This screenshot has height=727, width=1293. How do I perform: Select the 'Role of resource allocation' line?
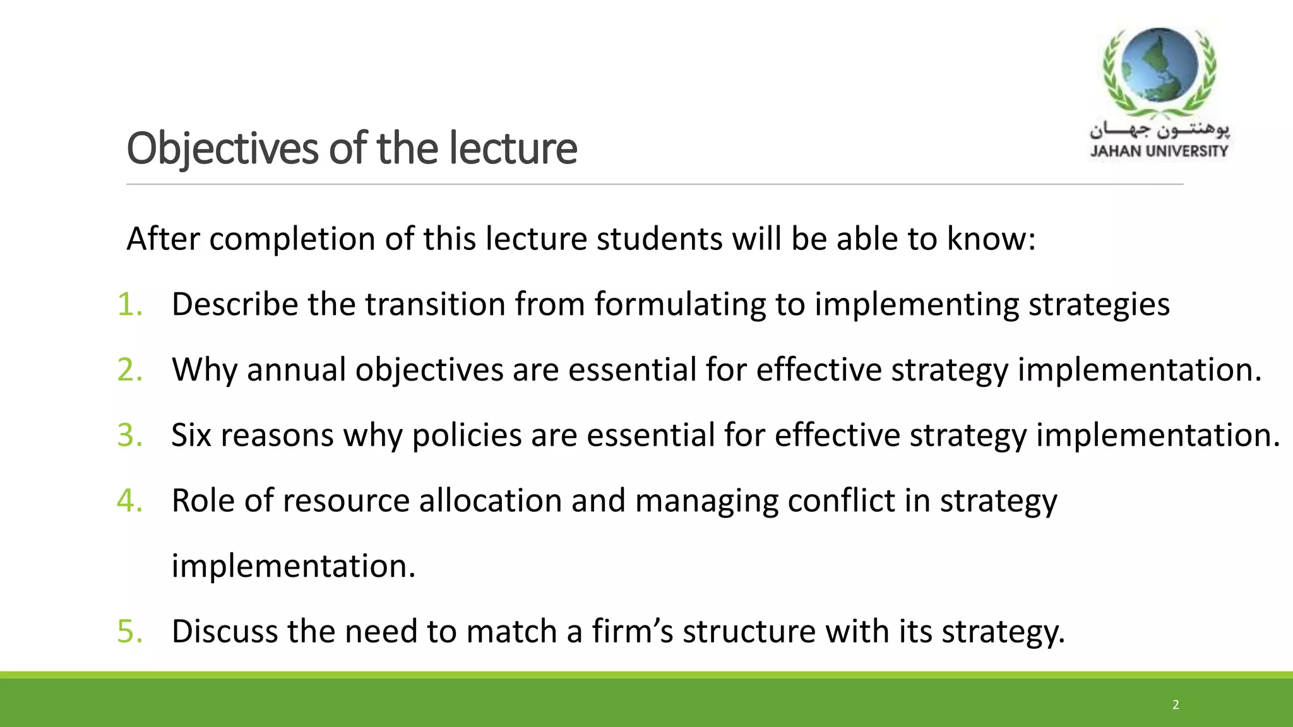pyautogui.click(x=614, y=501)
